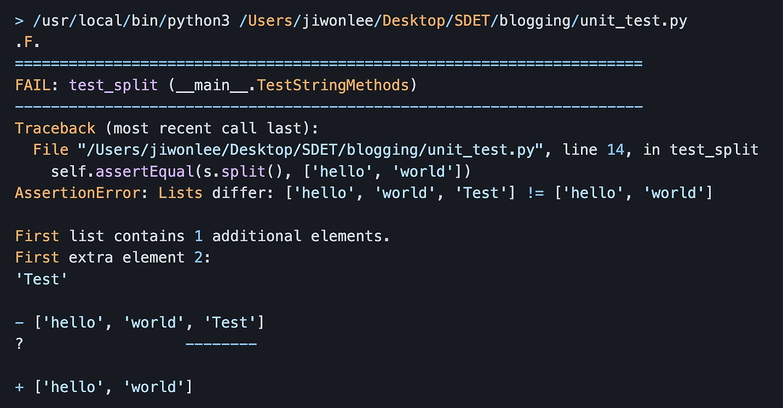Click the .F. test result indicator

[28, 42]
